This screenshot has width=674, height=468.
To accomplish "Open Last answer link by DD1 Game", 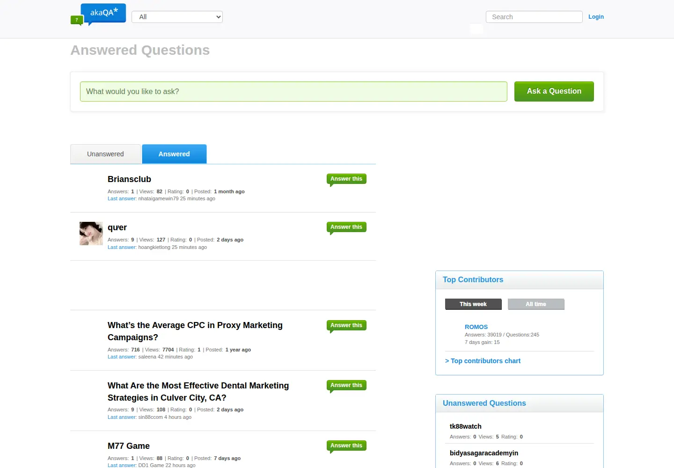I will tap(122, 465).
